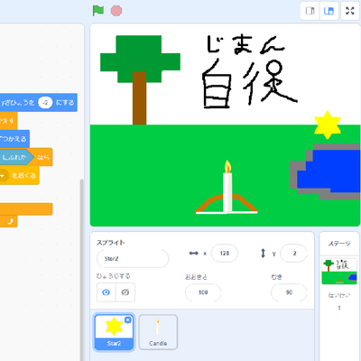
Task: Click the y position field showing 2
Action: [x=293, y=254]
